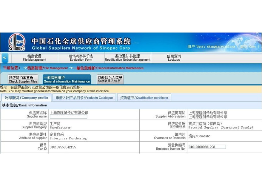The image size is (262, 184).
Task: Click the Supplier Category label
Action: coord(34,125)
